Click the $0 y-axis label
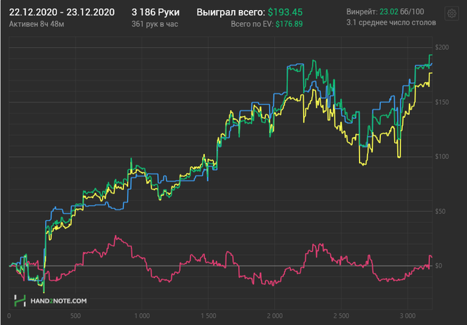The image size is (467, 325). point(438,266)
